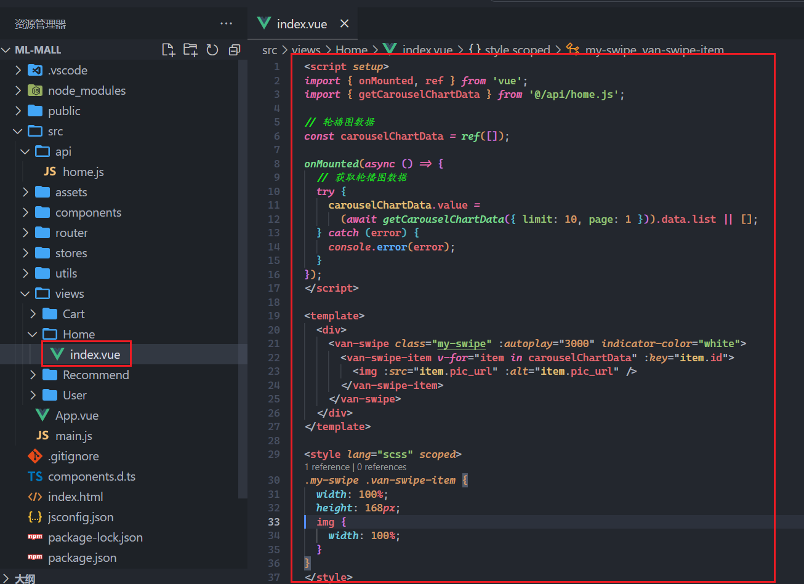The height and width of the screenshot is (584, 804).
Task: Click the Home breadcrumb segment
Action: click(x=352, y=50)
